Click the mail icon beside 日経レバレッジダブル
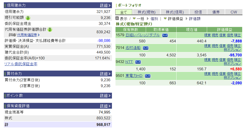The image size is (246, 129). click(x=165, y=35)
